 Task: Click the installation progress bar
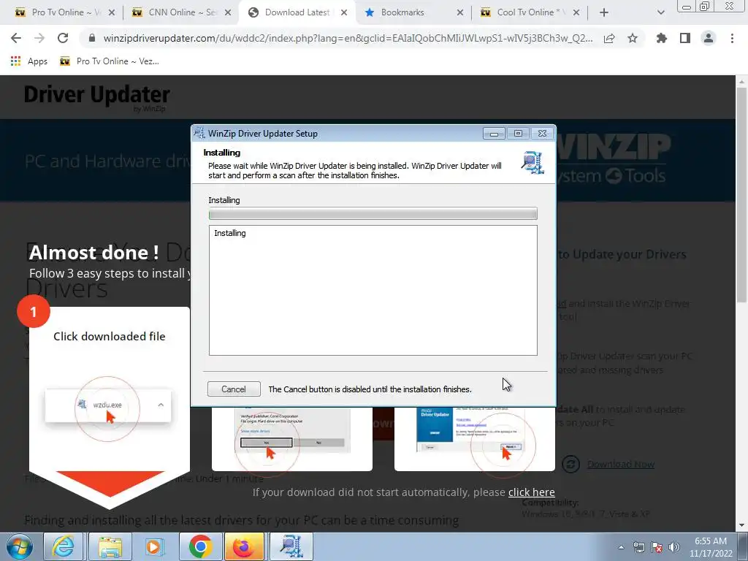point(373,214)
